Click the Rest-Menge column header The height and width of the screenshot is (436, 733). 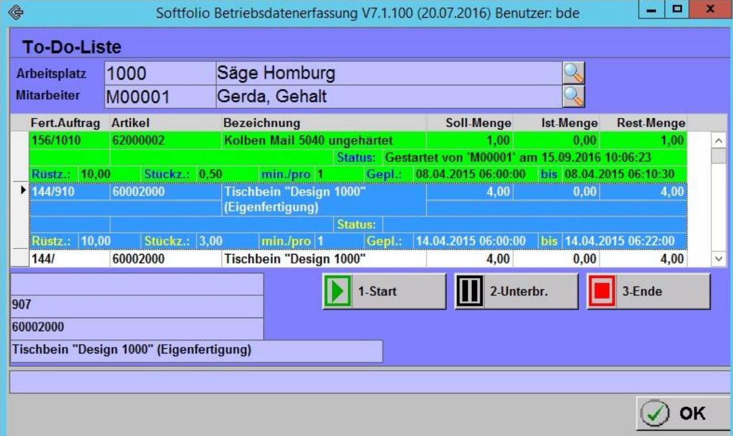coord(651,123)
